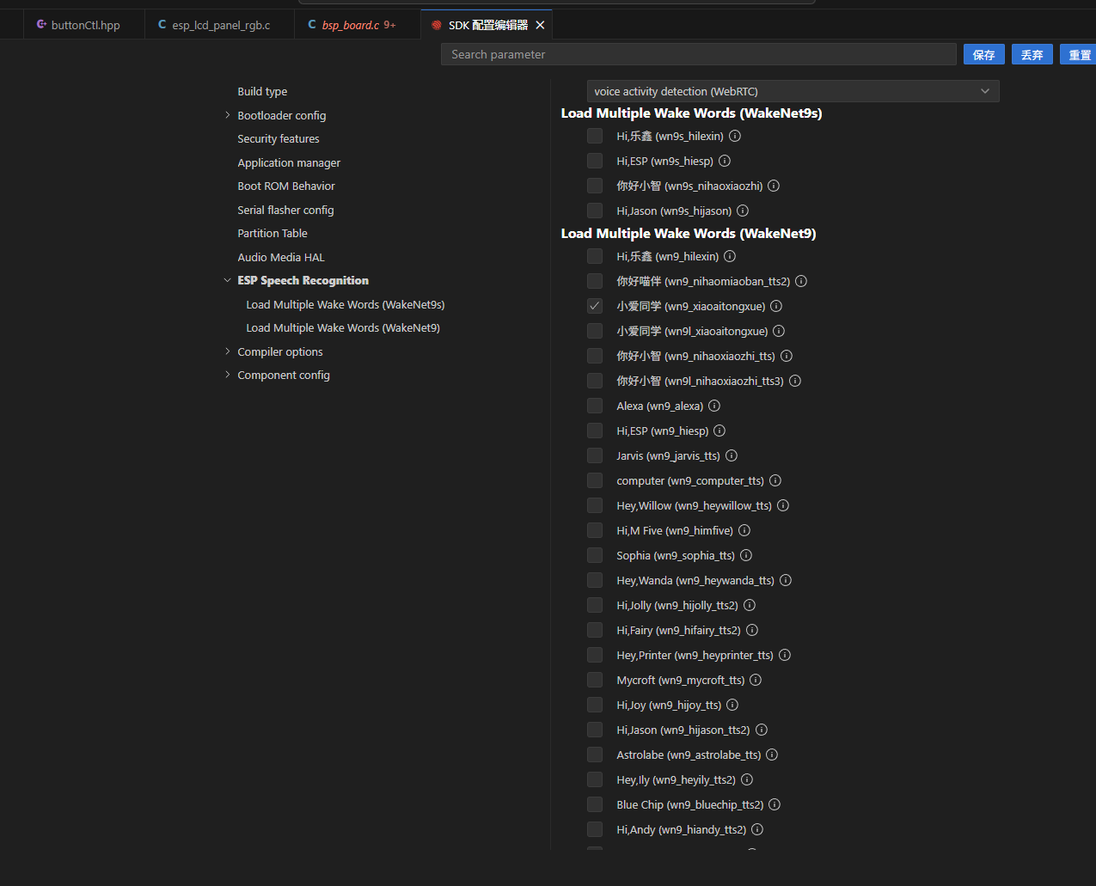This screenshot has width=1096, height=886.
Task: Open the esp_lcd_panel_rgb.c tab
Action: point(220,25)
